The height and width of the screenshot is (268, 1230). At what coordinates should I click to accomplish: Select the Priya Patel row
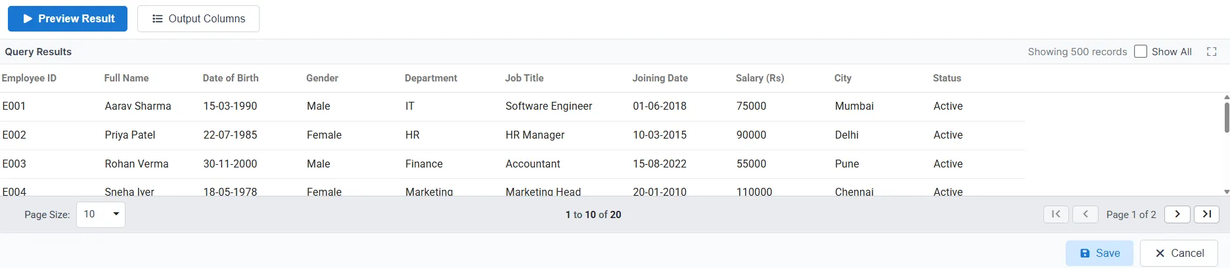pyautogui.click(x=130, y=135)
